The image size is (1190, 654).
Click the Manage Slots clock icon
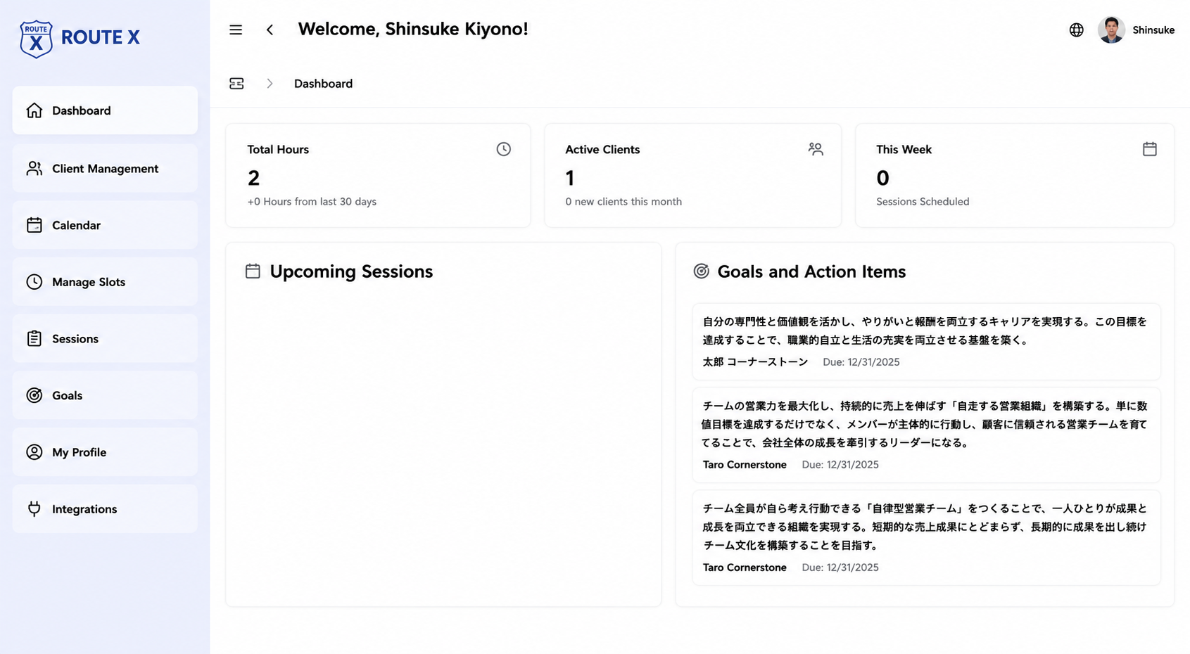coord(34,282)
